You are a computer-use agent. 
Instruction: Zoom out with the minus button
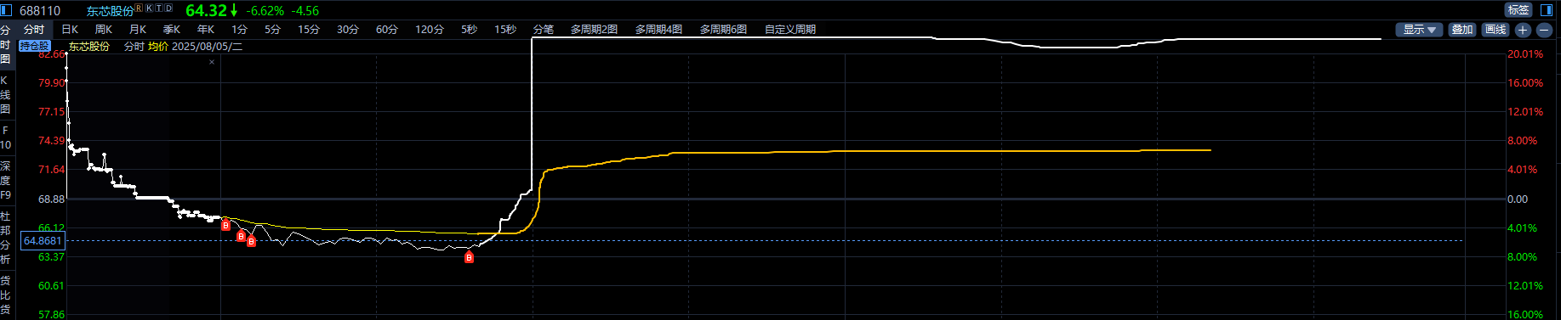(1544, 30)
